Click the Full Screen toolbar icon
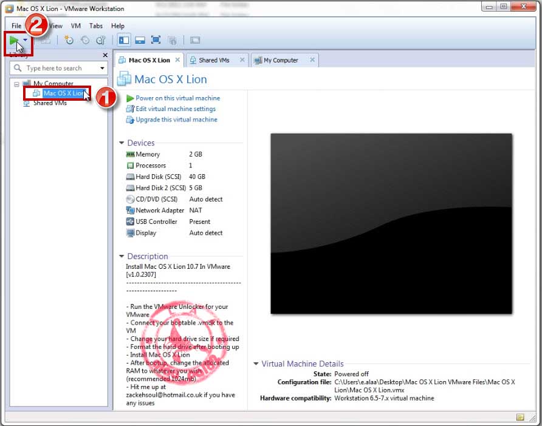The height and width of the screenshot is (426, 542). [x=156, y=40]
